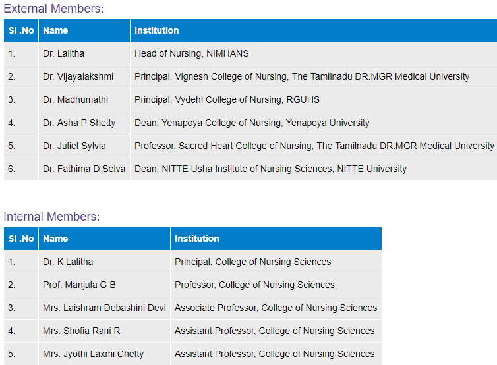Viewport: 497px width, 365px height.
Task: Select NITTE Usha Institute of Nursing Sciences cell
Action: click(x=270, y=169)
